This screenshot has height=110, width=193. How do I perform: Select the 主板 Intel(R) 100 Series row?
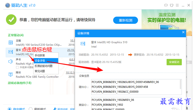[40, 42]
